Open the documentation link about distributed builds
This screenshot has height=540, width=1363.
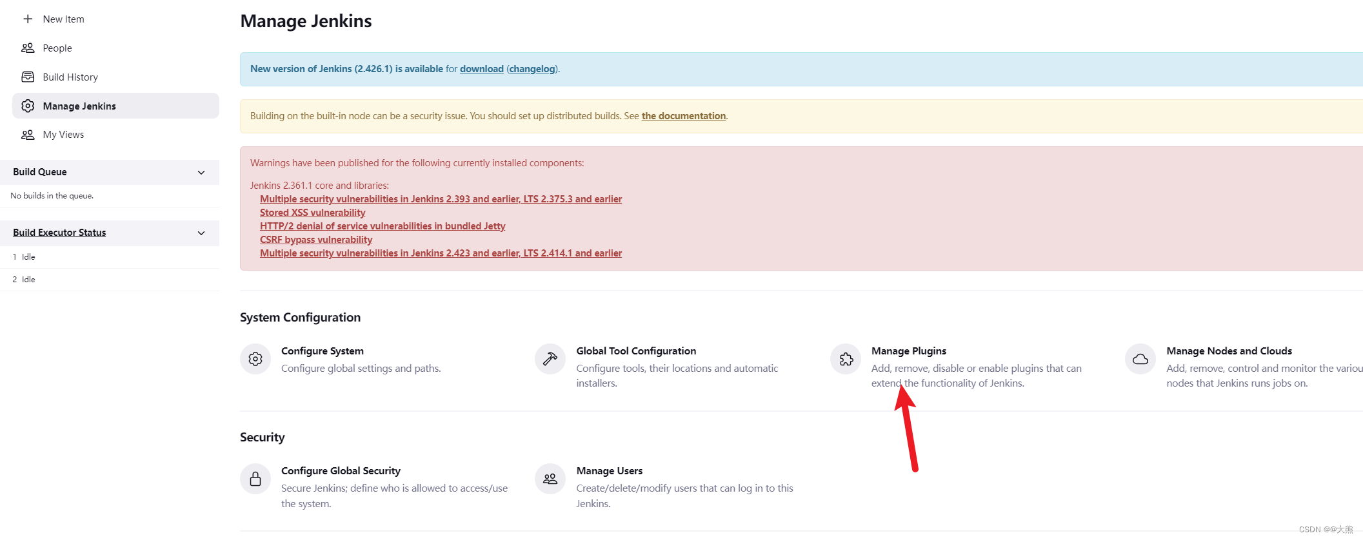pos(684,116)
